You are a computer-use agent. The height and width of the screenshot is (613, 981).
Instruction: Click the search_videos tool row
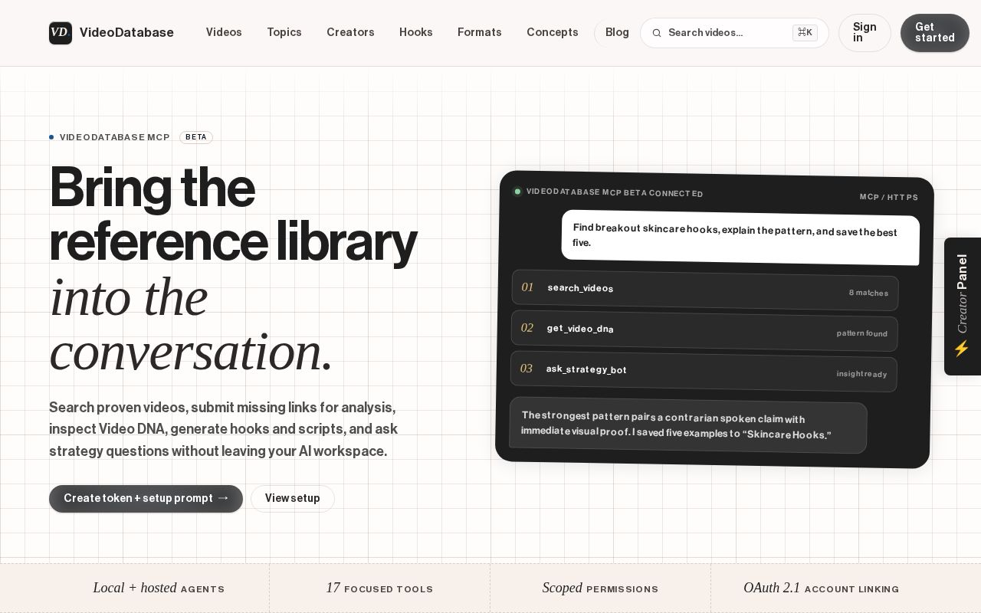705,290
